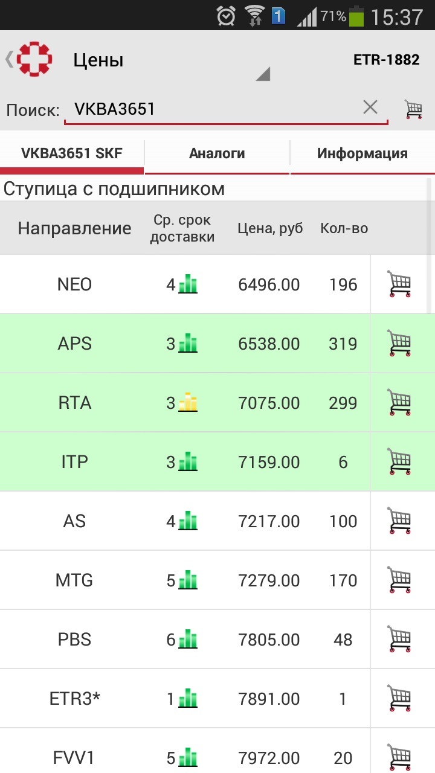Image resolution: width=435 pixels, height=773 pixels.
Task: Add APS offer to cart
Action: [400, 343]
